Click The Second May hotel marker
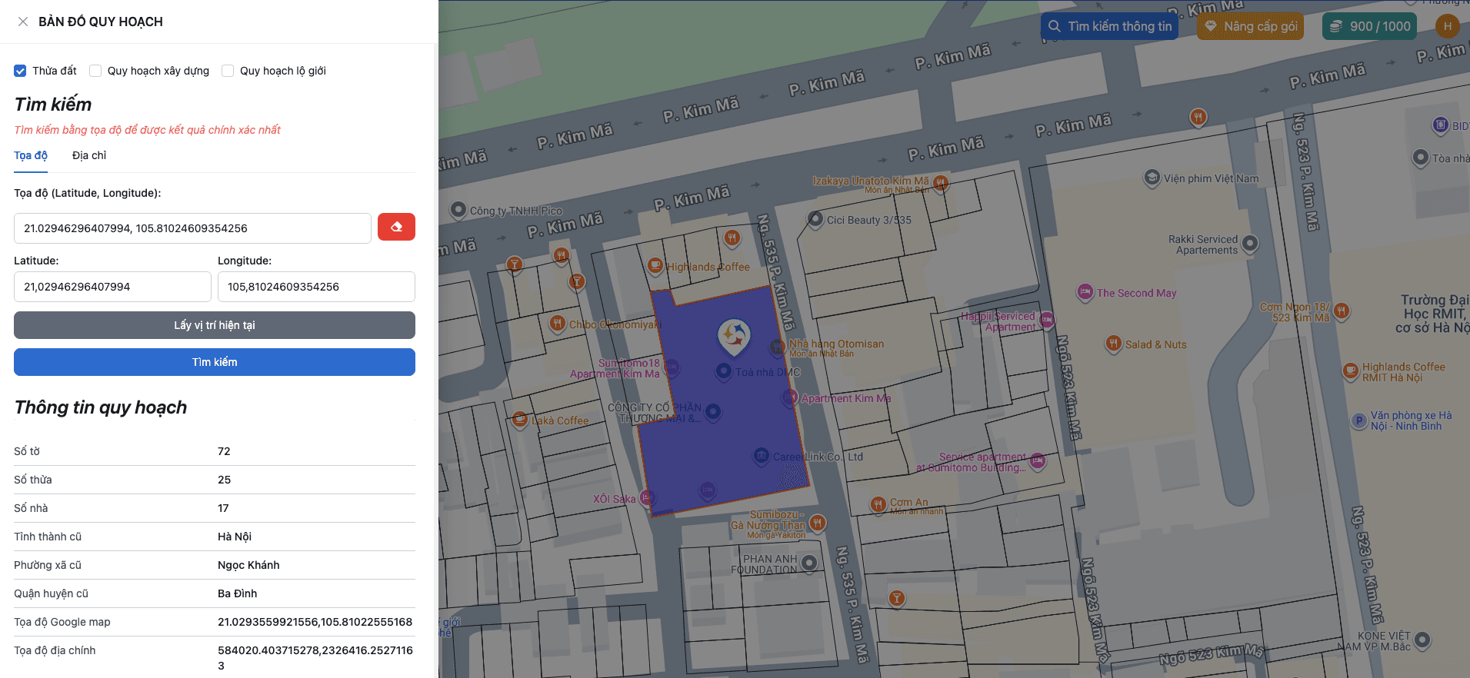 [x=1085, y=292]
